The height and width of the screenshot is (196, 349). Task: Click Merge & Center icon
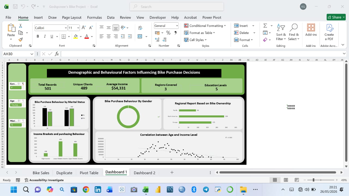[x=140, y=36]
